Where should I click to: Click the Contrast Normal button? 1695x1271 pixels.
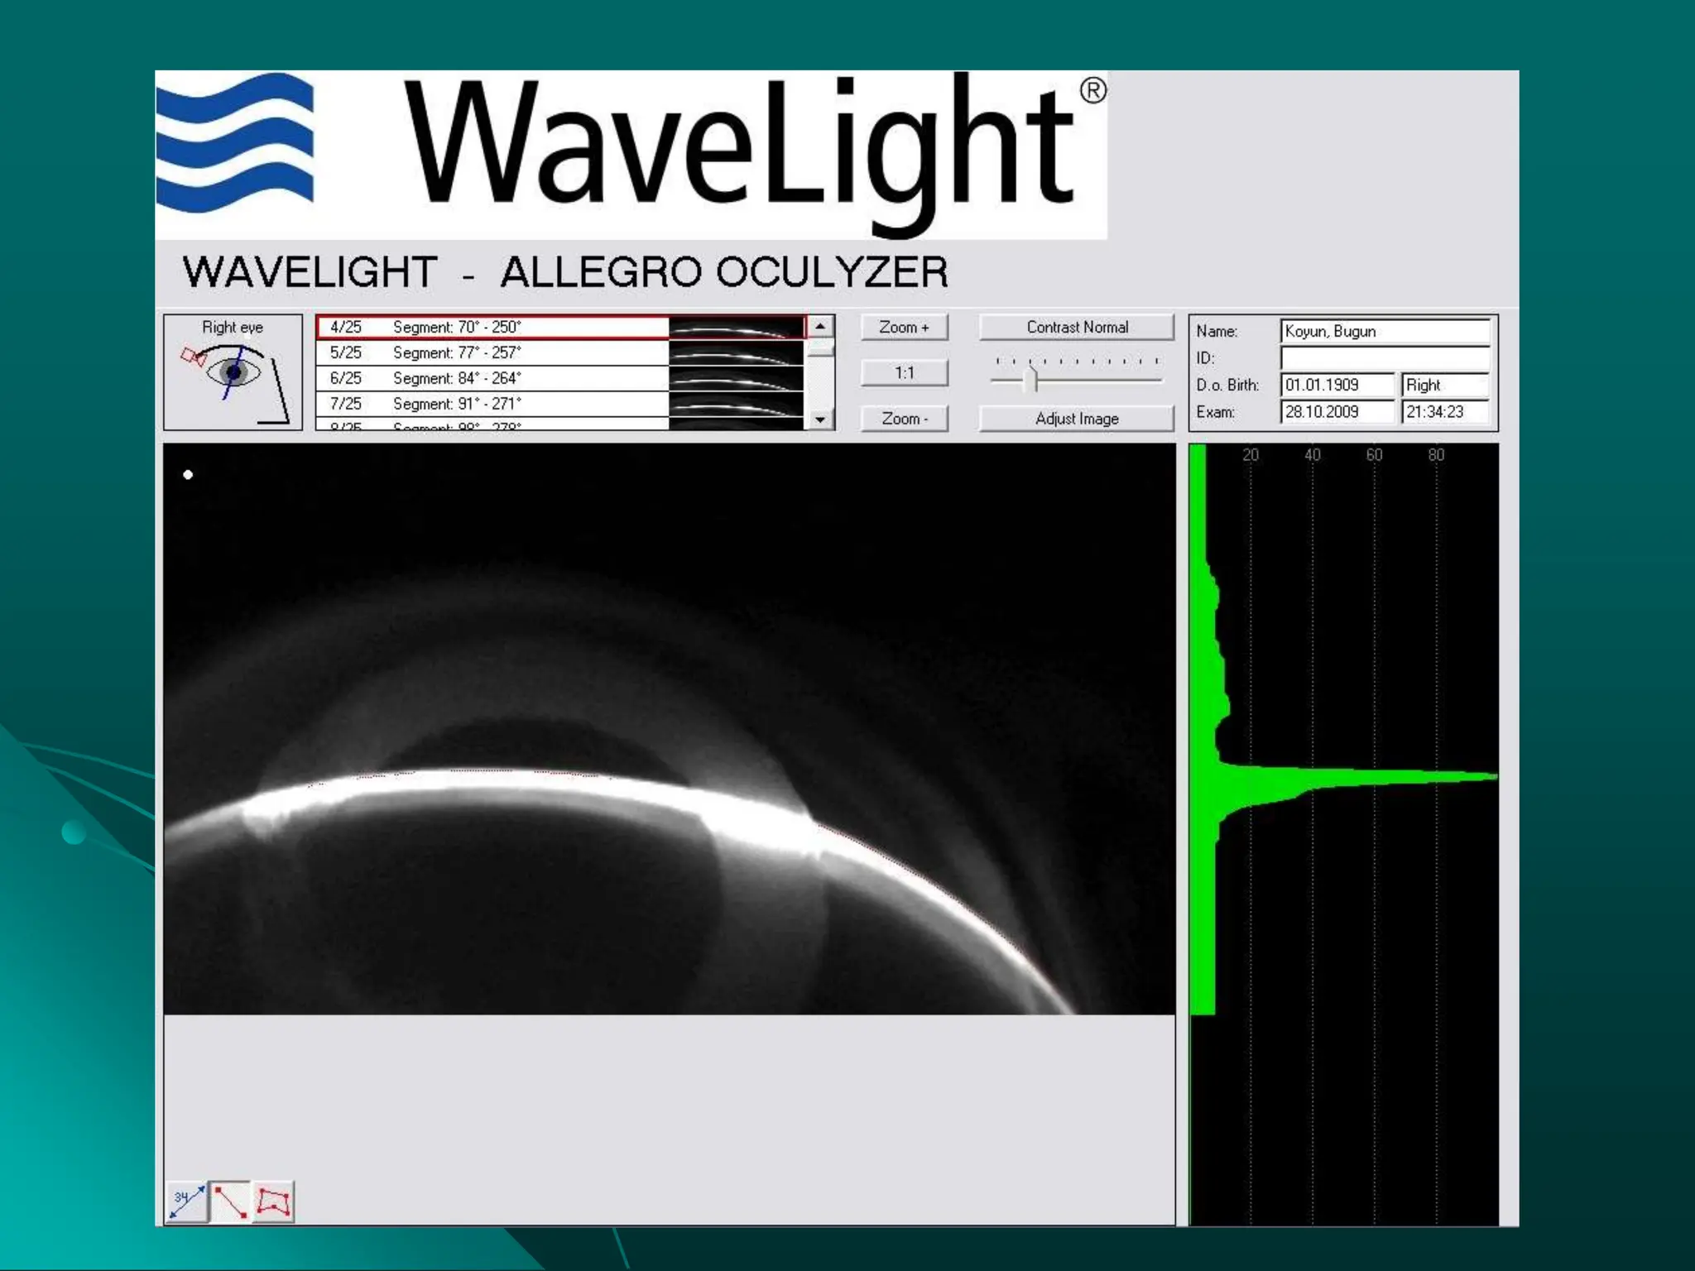1076,328
